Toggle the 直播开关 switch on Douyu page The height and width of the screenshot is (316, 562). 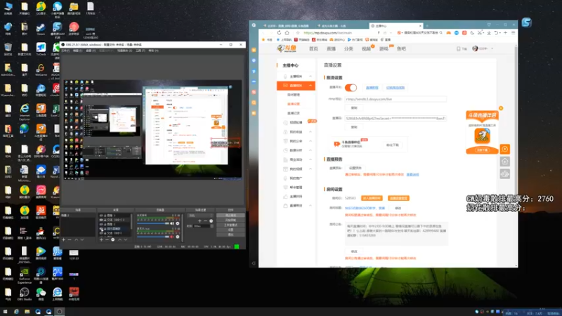click(351, 88)
